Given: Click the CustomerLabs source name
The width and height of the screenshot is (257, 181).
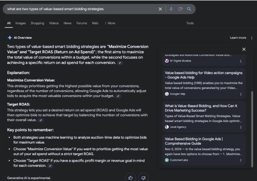Looking at the screenshot, I should tap(179, 160).
